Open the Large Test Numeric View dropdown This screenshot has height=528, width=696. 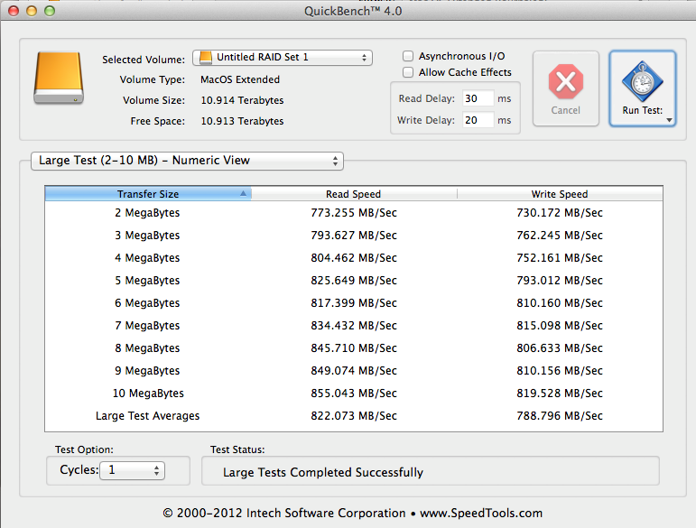187,161
